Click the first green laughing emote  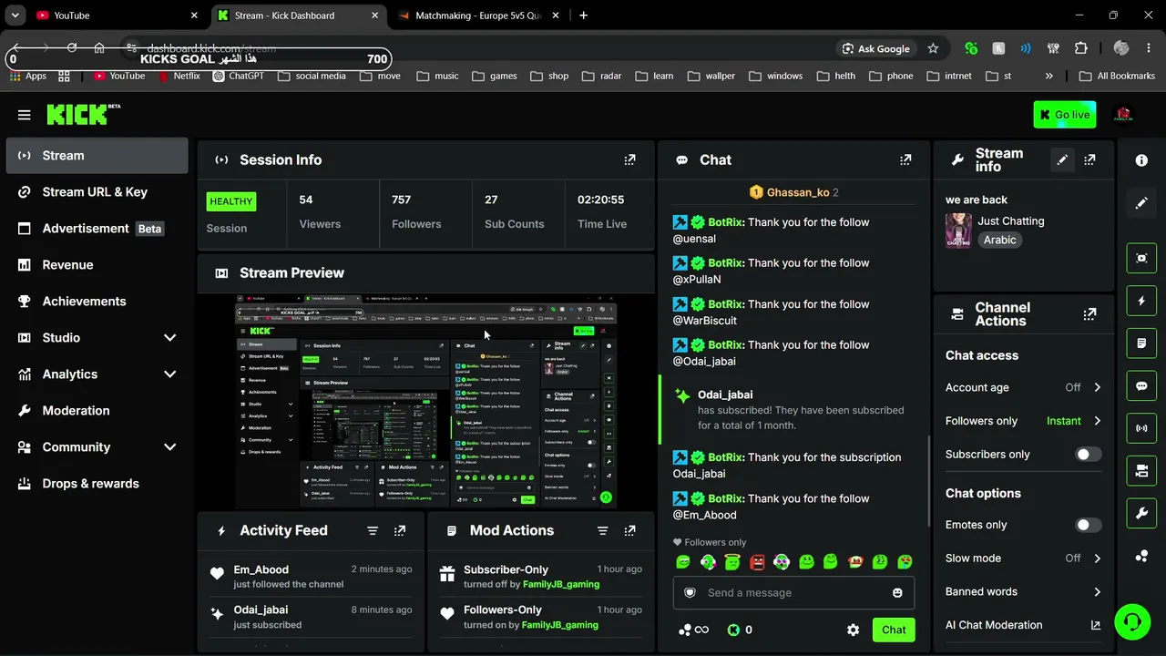[683, 562]
